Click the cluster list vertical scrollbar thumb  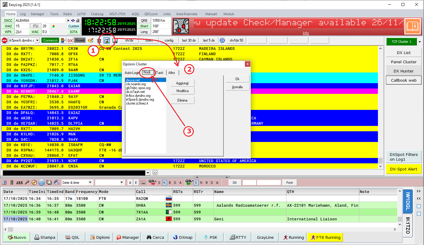(x=380, y=161)
